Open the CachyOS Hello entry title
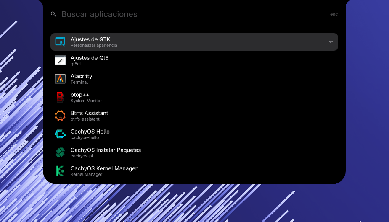Screen dimensions: 389x222 coord(90,132)
